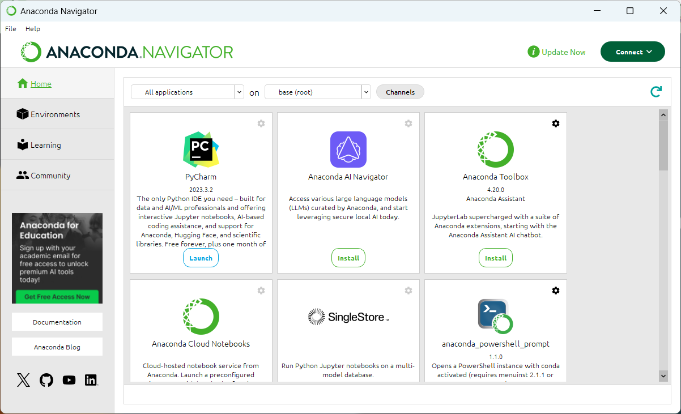Open the X (Twitter) social link

point(23,380)
